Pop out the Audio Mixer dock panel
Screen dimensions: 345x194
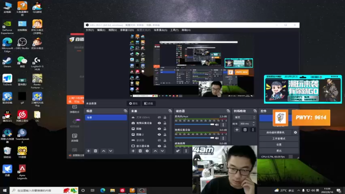click(x=228, y=111)
